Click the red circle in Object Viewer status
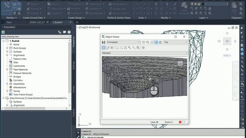This screenshot has width=246, height=138. (x=180, y=122)
